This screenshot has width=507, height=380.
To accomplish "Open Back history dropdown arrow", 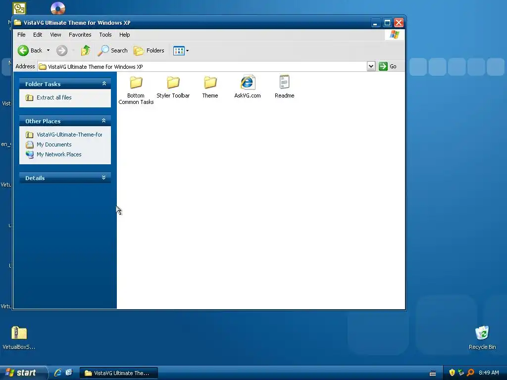I will (48, 50).
